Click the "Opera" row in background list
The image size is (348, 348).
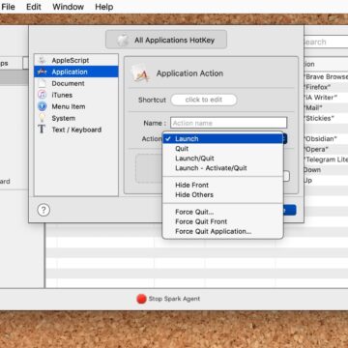[326, 149]
